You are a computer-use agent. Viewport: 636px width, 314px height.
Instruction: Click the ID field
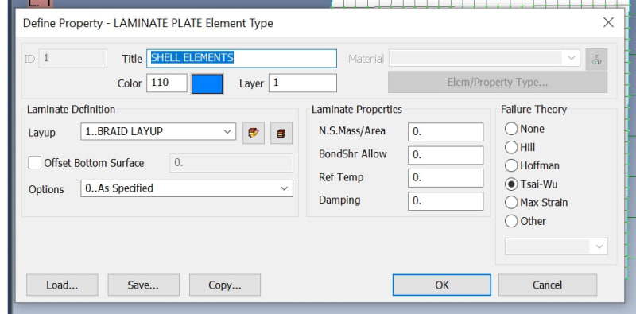coord(73,58)
